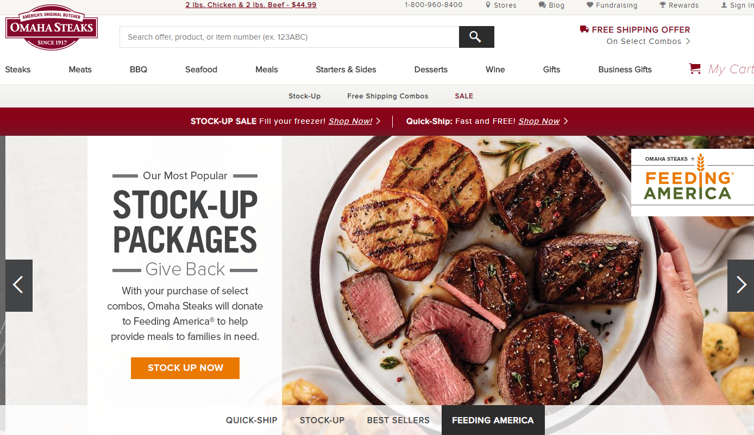Click the Rewards trophy icon
This screenshot has width=754, height=435.
pyautogui.click(x=663, y=5)
